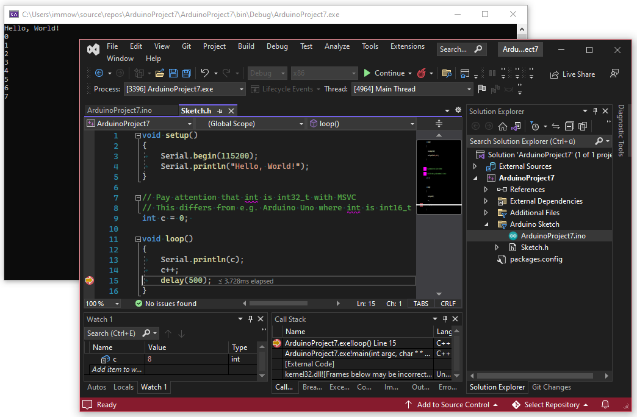Screen dimensions: 637x417
Task: Open the ArduinoProject7 project scope dropdown
Action: tap(139, 123)
